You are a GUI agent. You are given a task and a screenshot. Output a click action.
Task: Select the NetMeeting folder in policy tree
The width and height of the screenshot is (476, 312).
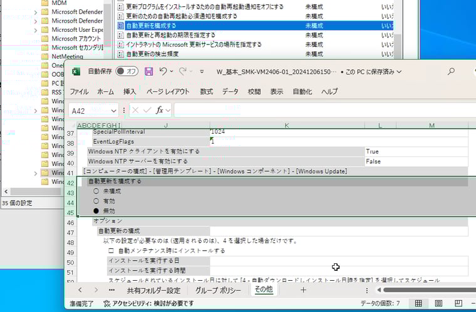click(67, 56)
